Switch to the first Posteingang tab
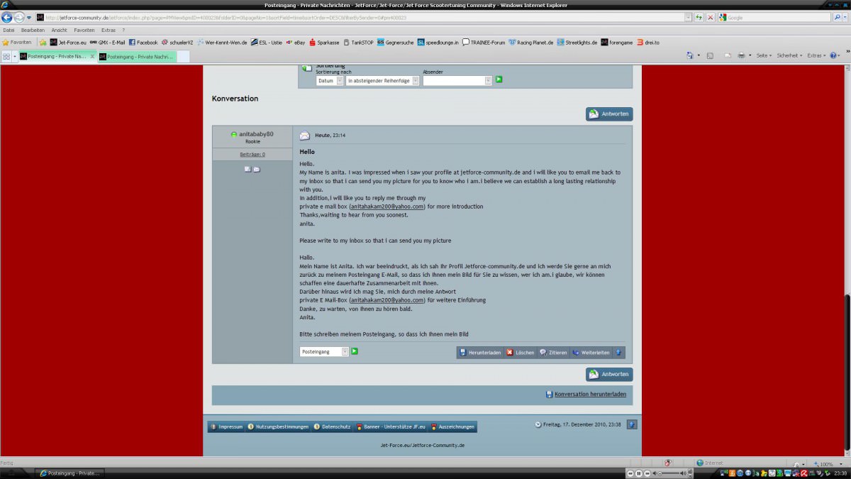 pos(57,56)
